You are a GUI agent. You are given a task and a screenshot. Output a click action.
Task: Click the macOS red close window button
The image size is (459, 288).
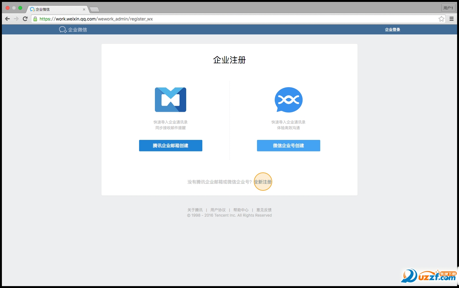pos(8,8)
